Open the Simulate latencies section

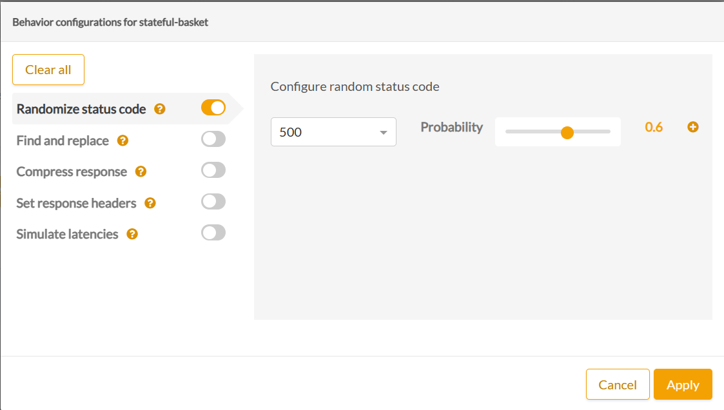point(67,234)
